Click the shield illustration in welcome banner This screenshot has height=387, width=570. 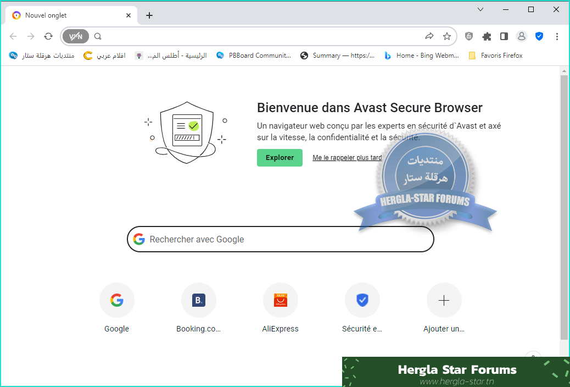tap(186, 132)
